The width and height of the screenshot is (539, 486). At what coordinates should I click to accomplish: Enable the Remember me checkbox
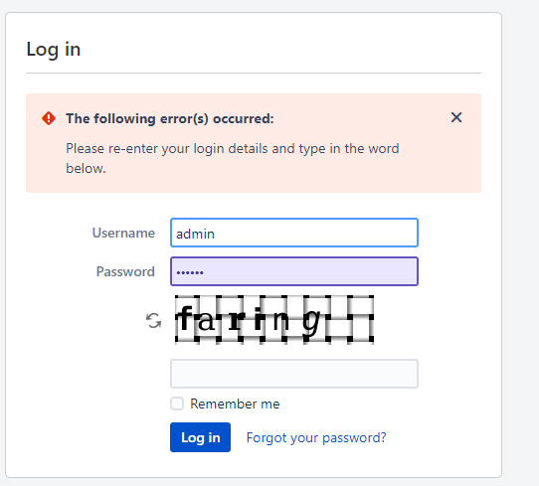click(177, 404)
